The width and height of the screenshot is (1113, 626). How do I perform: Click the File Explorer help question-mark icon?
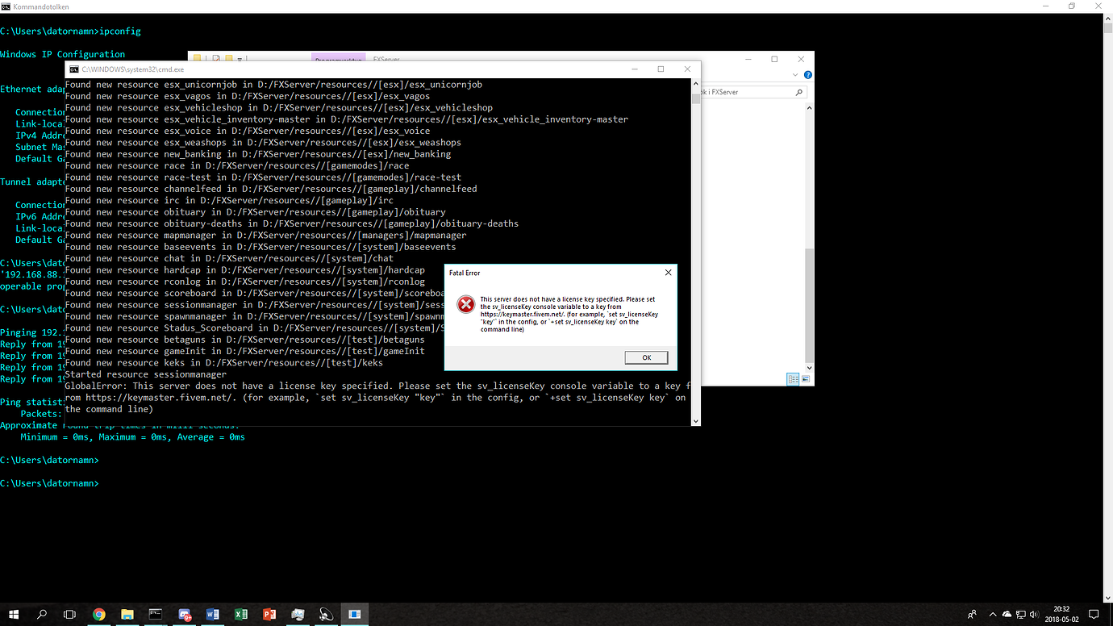(807, 74)
